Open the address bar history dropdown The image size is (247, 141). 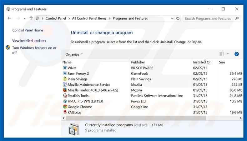(172, 18)
